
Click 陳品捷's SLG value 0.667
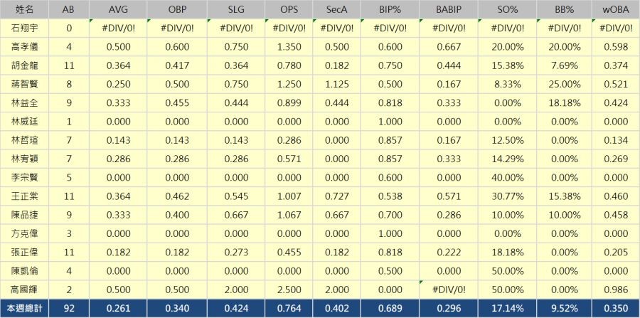click(x=234, y=214)
